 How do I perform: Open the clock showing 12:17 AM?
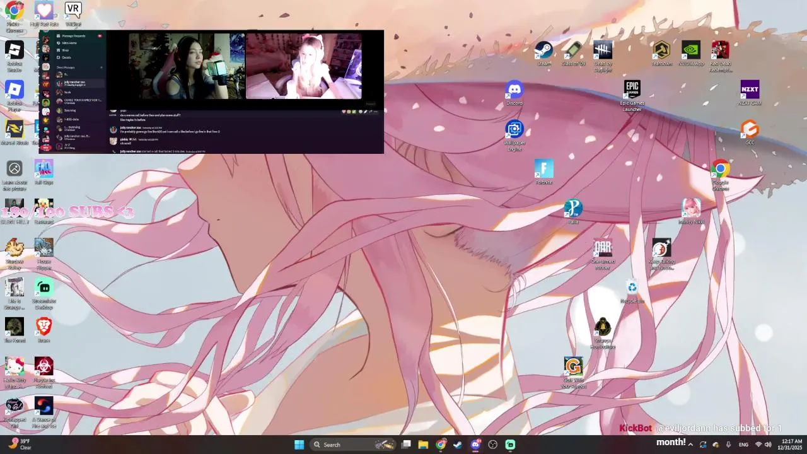[x=791, y=445]
